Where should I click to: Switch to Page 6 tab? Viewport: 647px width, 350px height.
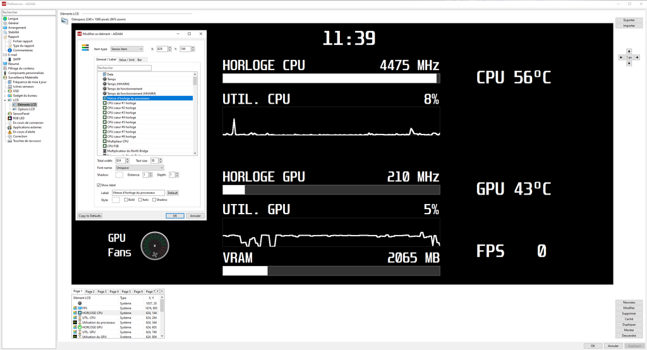tap(138, 291)
